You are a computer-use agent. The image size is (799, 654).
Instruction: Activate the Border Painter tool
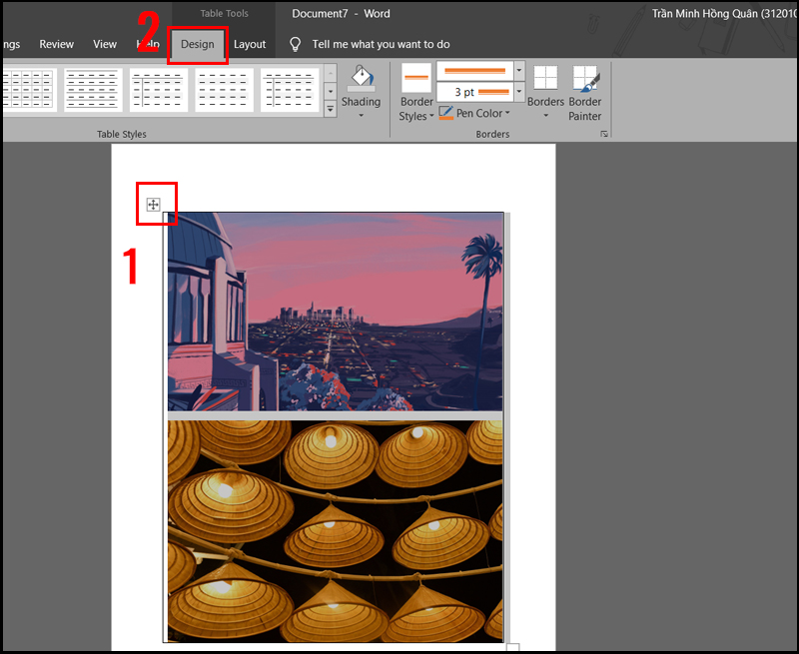point(585,93)
